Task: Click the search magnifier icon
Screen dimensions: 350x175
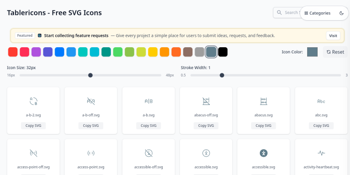Action: (279, 13)
